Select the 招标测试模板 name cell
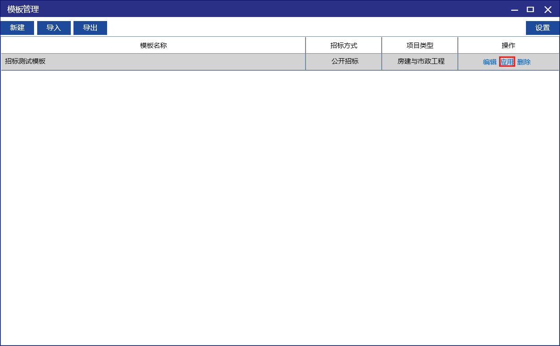This screenshot has height=346, width=560. (x=153, y=62)
